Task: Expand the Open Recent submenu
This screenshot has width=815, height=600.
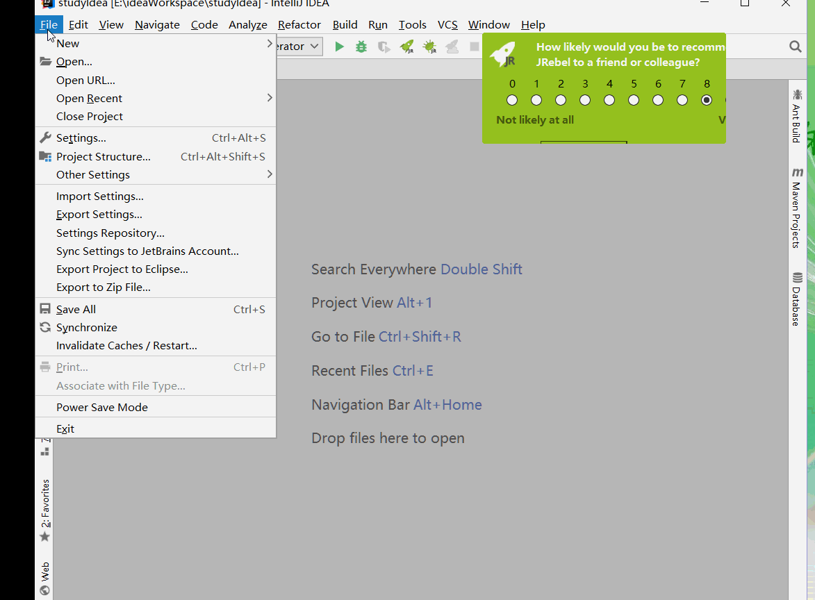Action: click(156, 98)
